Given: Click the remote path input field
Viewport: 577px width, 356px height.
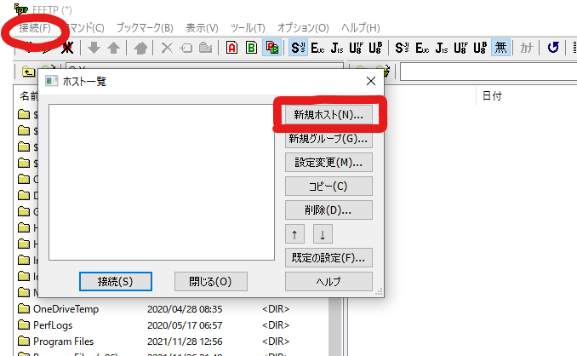Looking at the screenshot, I should click(488, 72).
